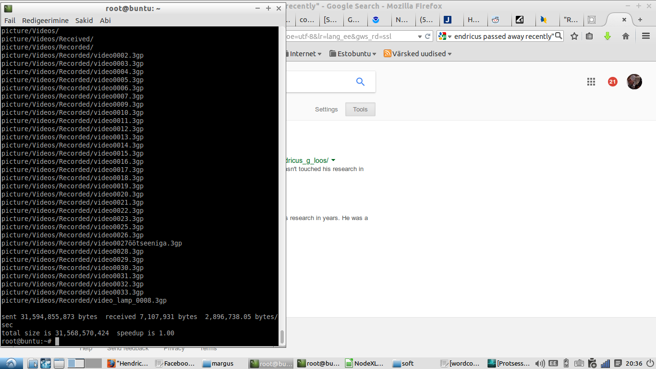
Task: Expand the Estobuntu bookmarks folder
Action: pyautogui.click(x=353, y=54)
